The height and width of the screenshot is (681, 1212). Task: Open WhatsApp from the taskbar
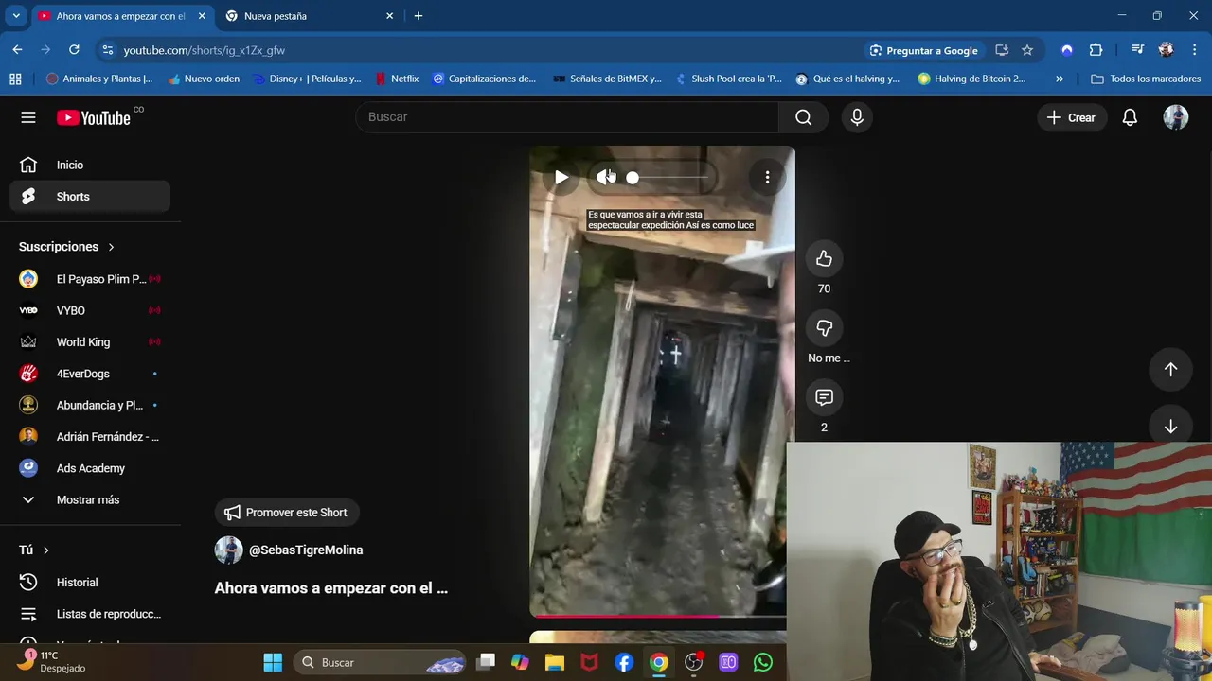pos(763,662)
